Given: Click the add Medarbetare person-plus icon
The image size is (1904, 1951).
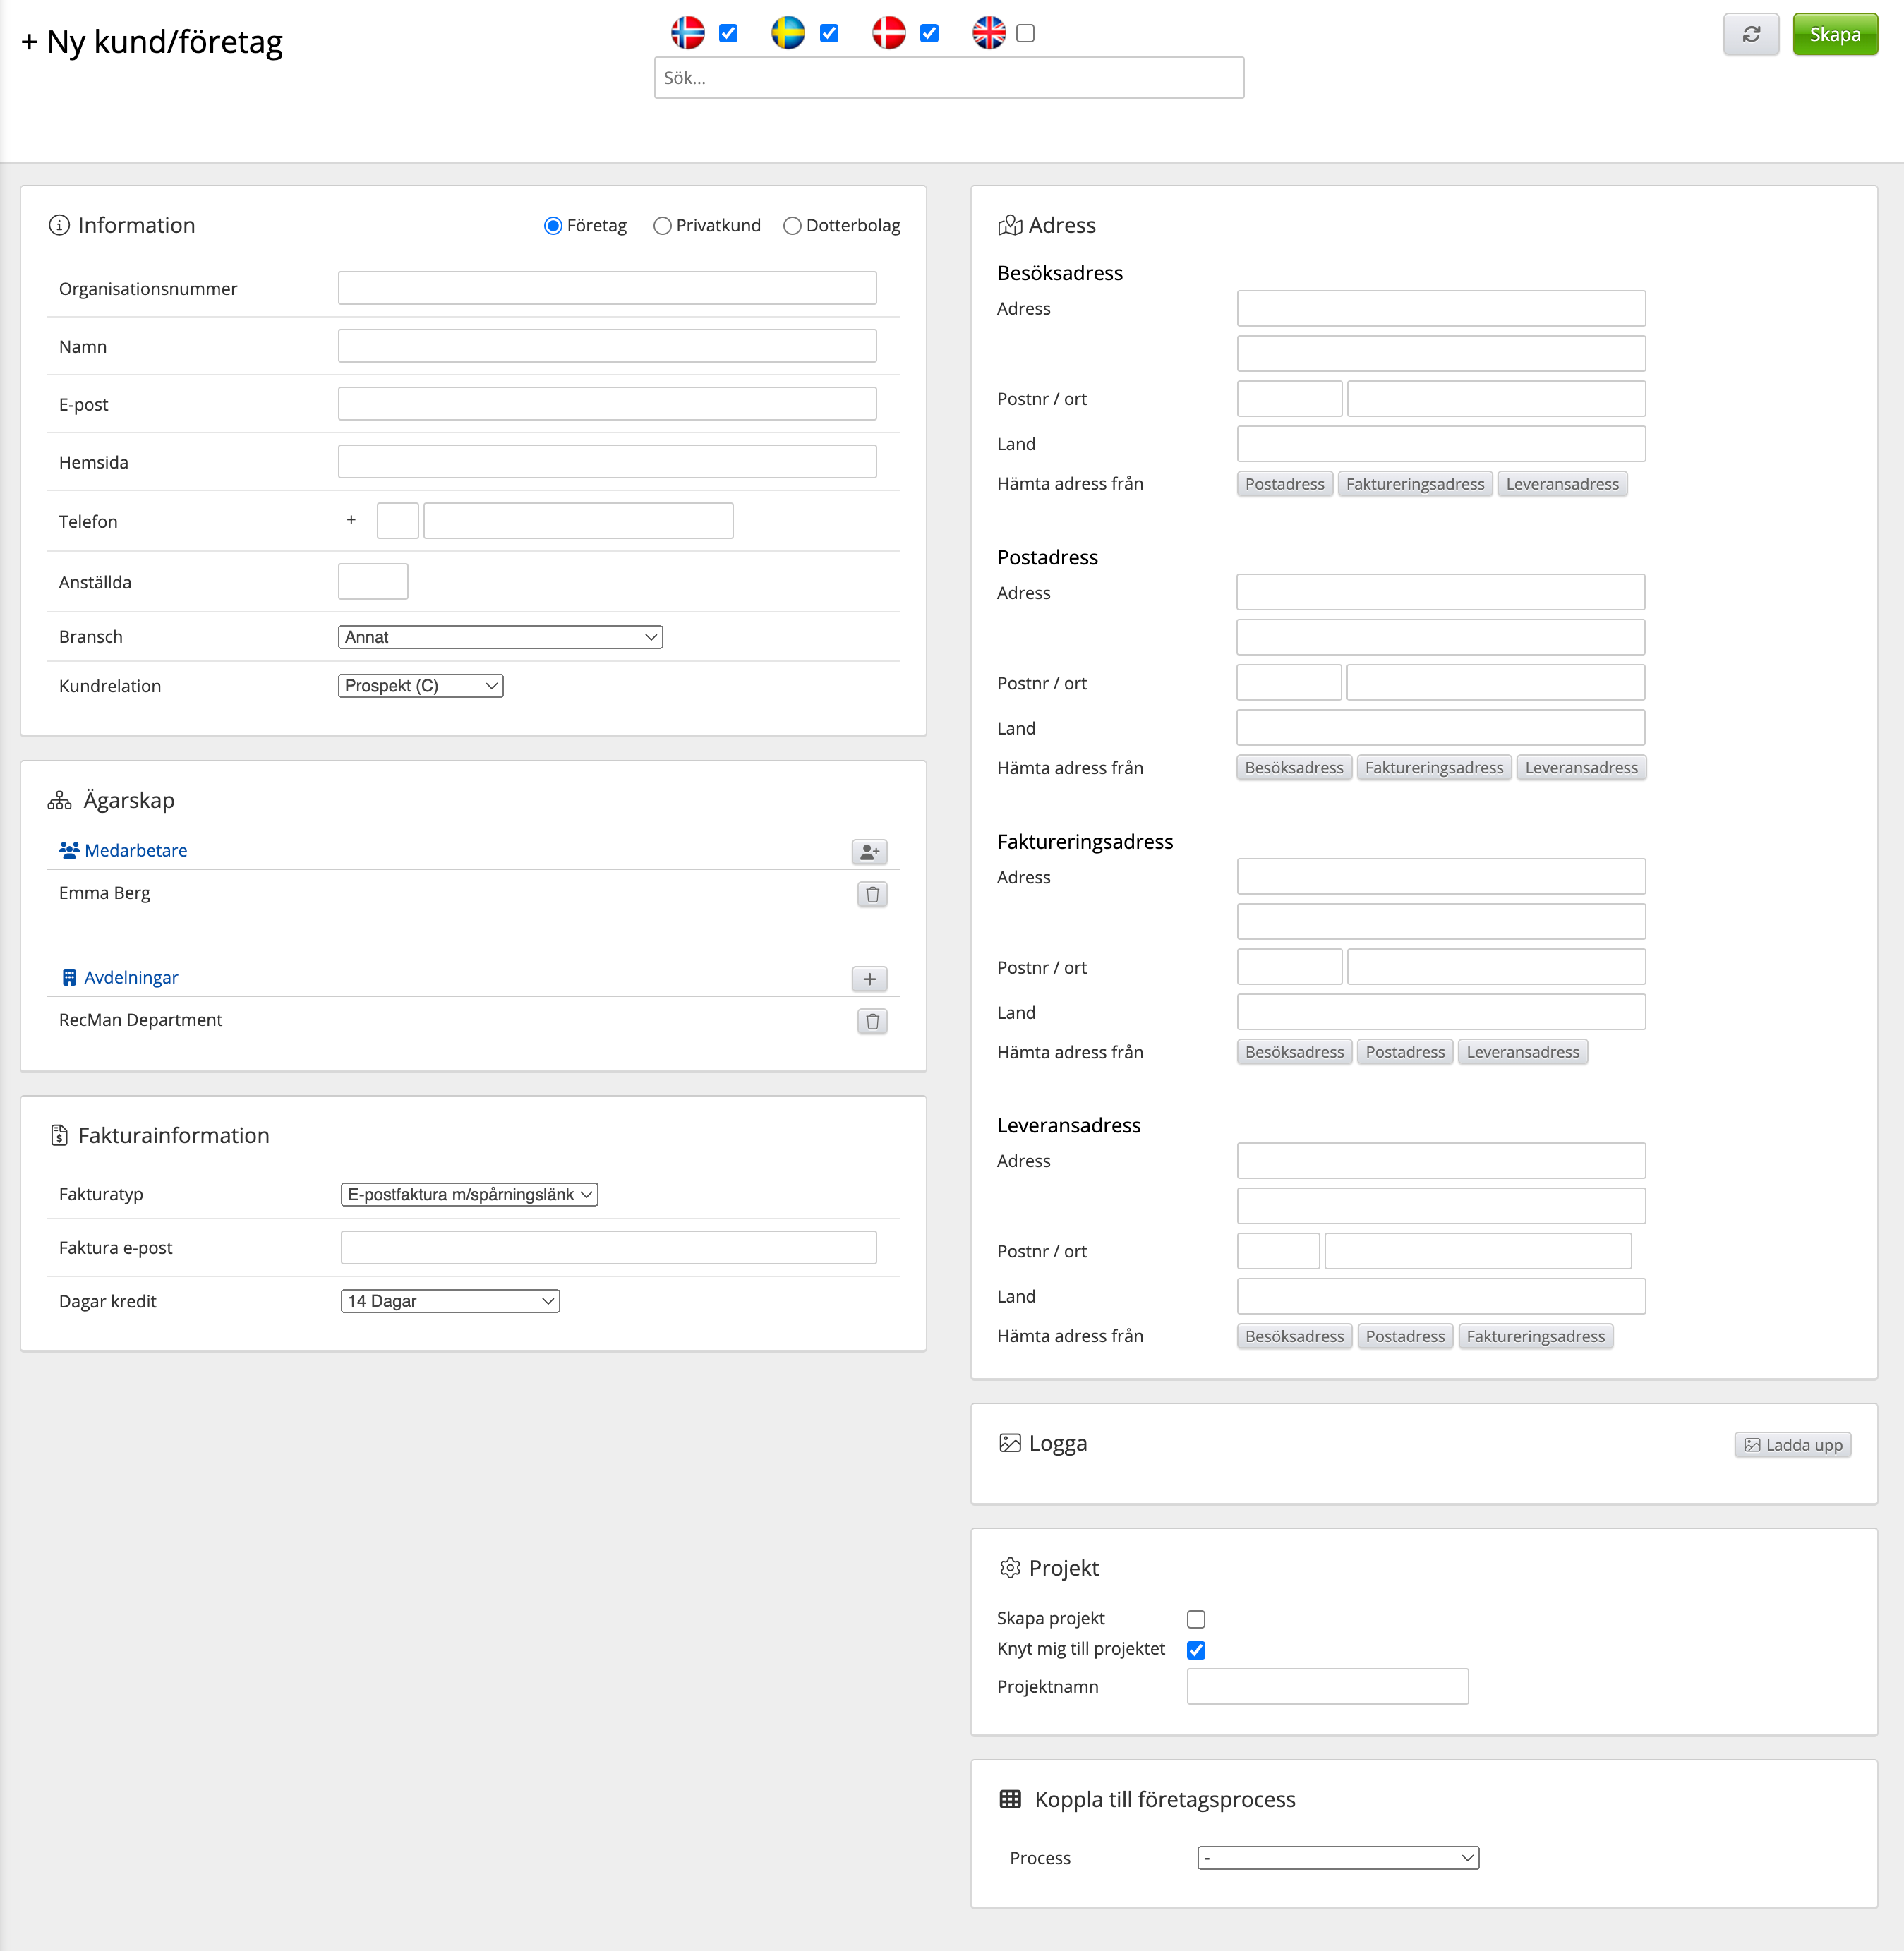Looking at the screenshot, I should click(x=869, y=851).
